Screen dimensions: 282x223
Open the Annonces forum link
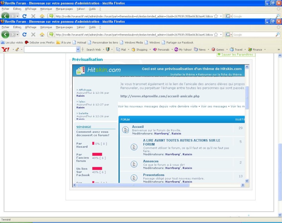point(151,161)
